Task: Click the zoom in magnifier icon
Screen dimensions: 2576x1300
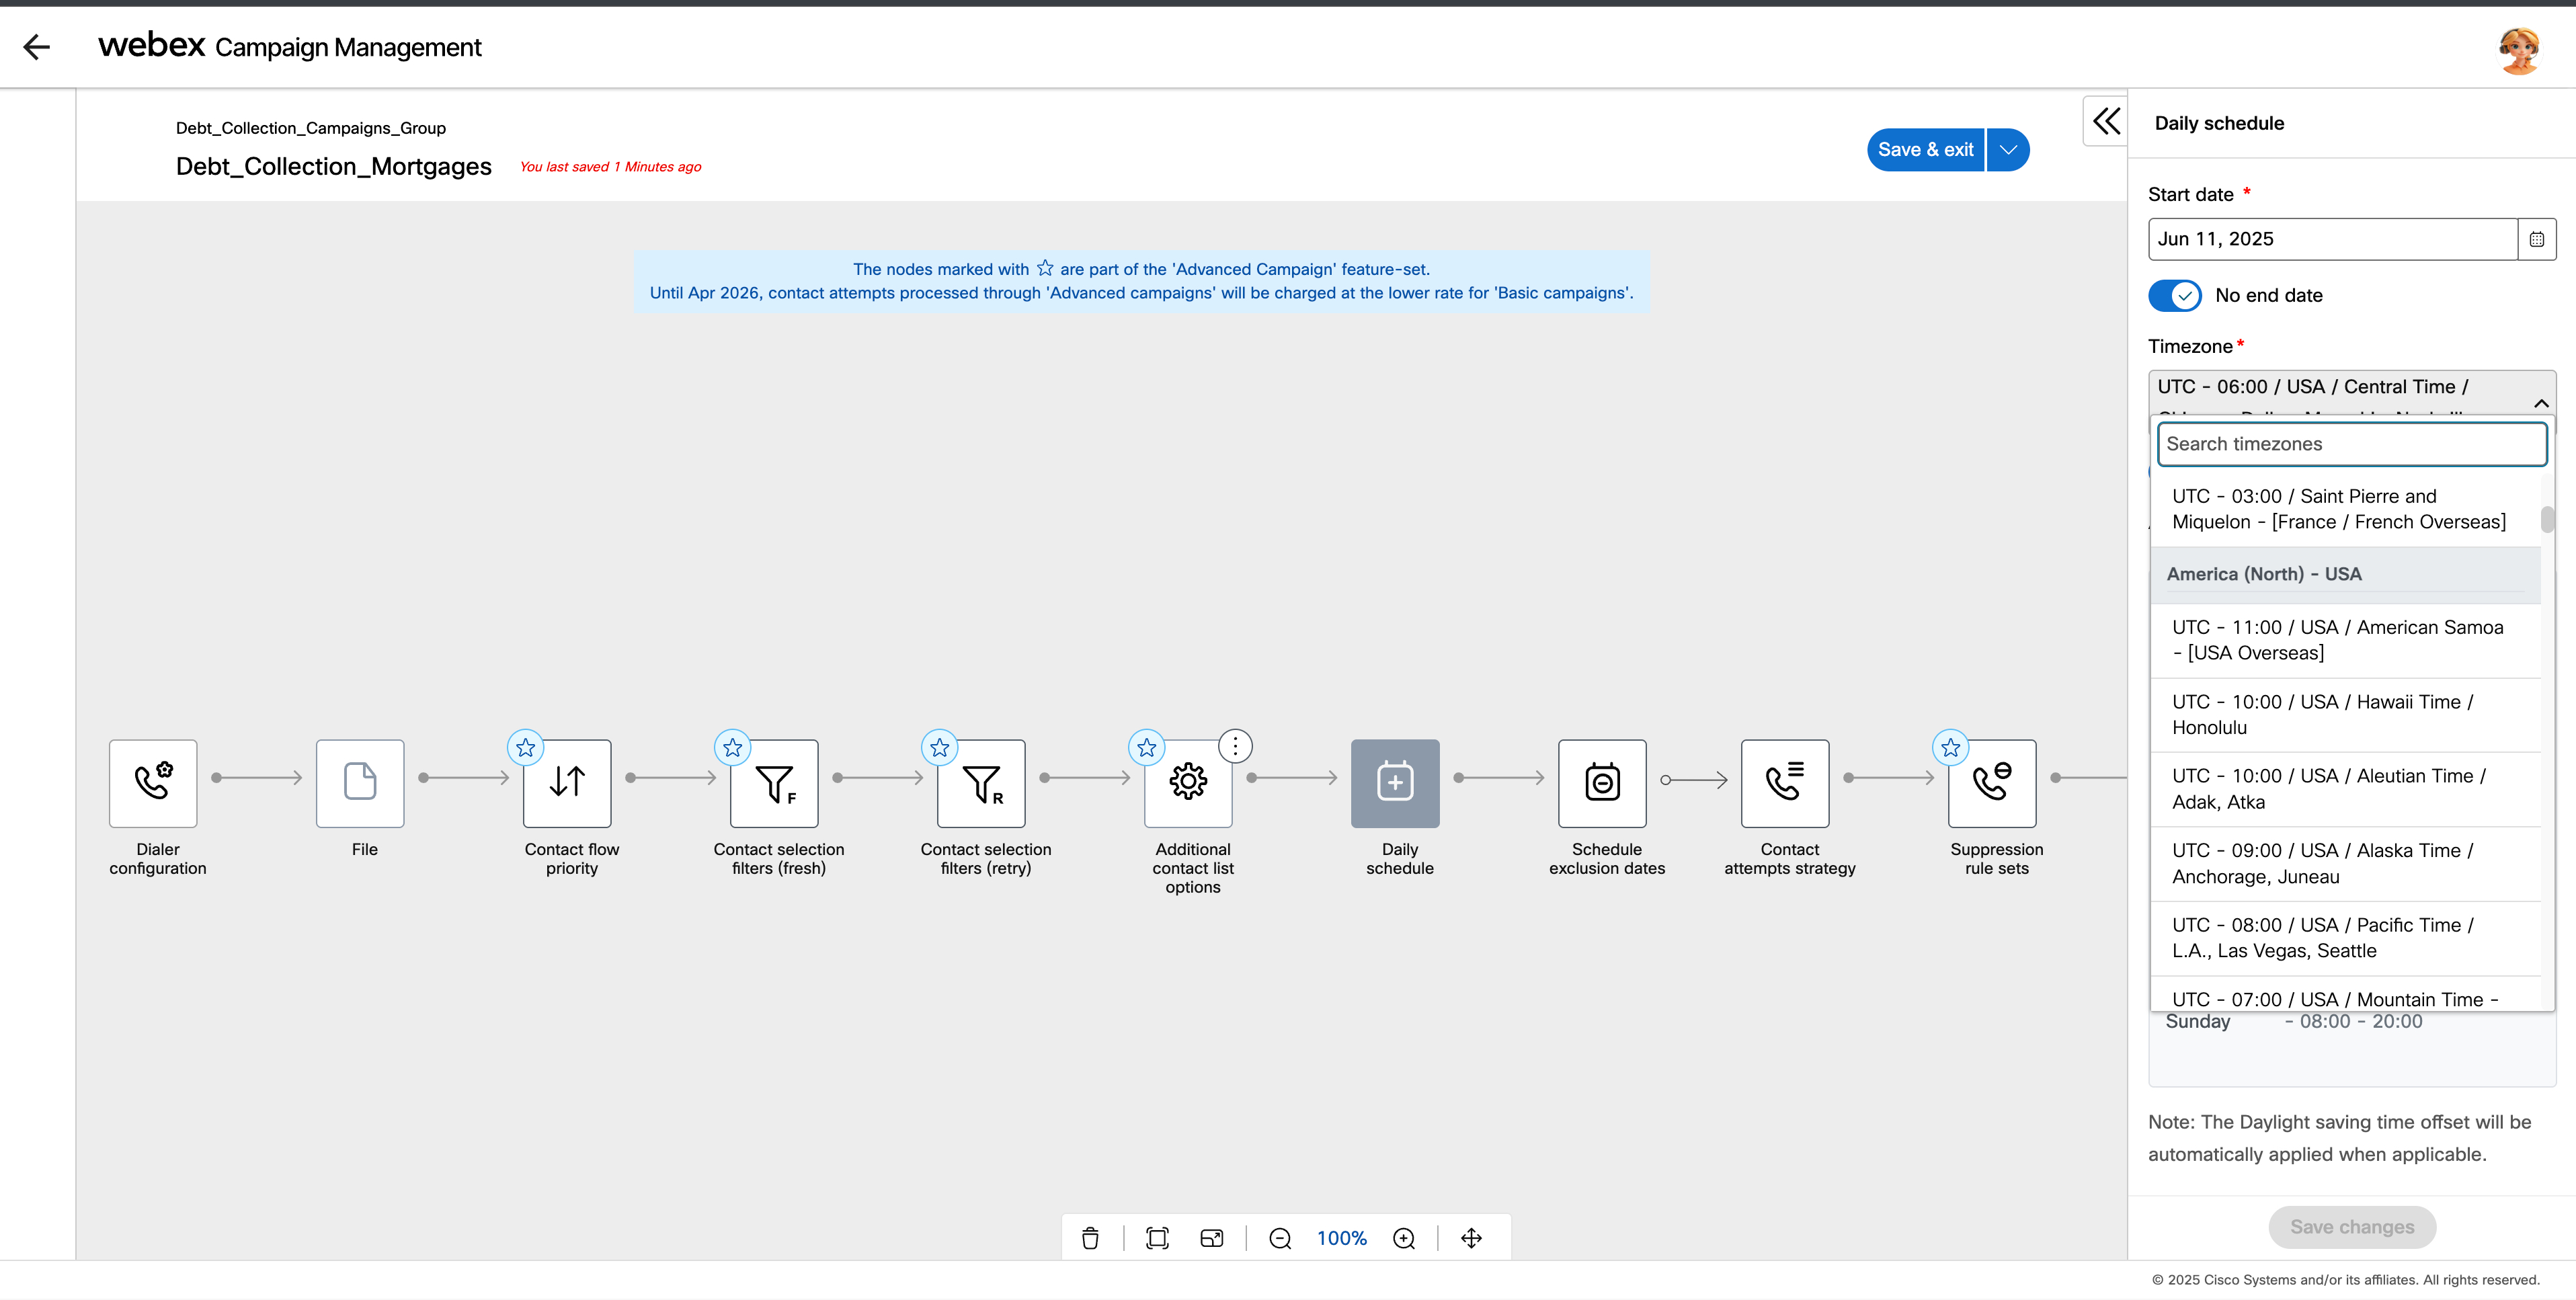Action: click(1404, 1238)
